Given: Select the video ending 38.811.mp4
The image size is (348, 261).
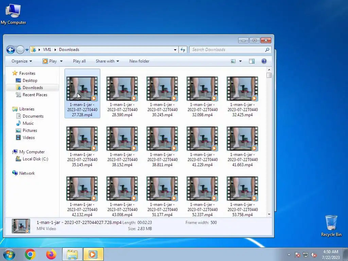Looking at the screenshot, I should [x=162, y=146].
